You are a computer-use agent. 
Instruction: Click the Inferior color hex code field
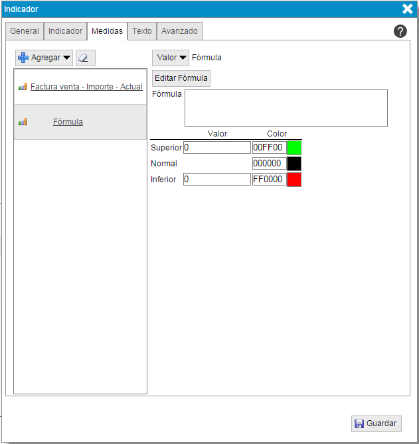269,180
